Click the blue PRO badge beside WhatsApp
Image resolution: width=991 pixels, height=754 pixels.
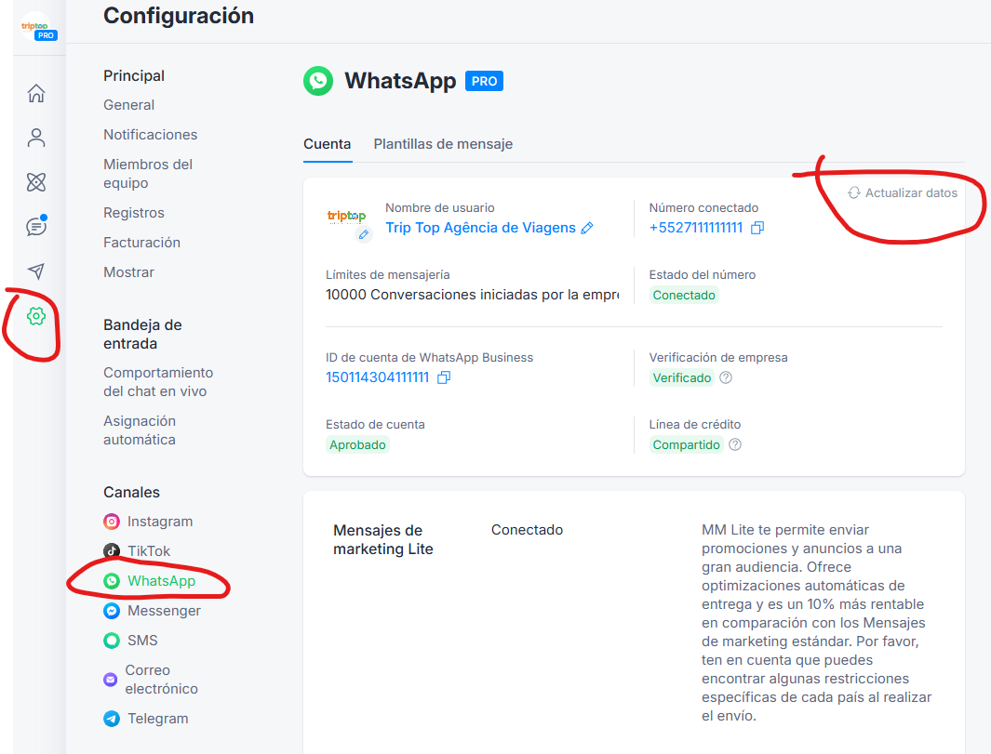[x=484, y=82]
